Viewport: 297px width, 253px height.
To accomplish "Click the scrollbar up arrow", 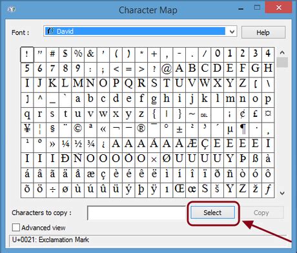I will pyautogui.click(x=282, y=52).
